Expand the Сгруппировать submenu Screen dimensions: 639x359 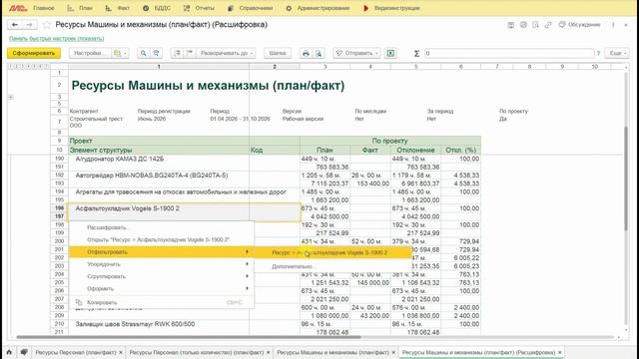tap(162, 276)
